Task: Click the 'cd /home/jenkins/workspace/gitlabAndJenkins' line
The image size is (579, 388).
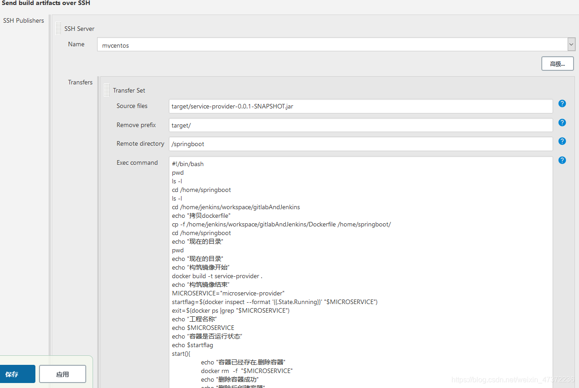Action: click(236, 207)
